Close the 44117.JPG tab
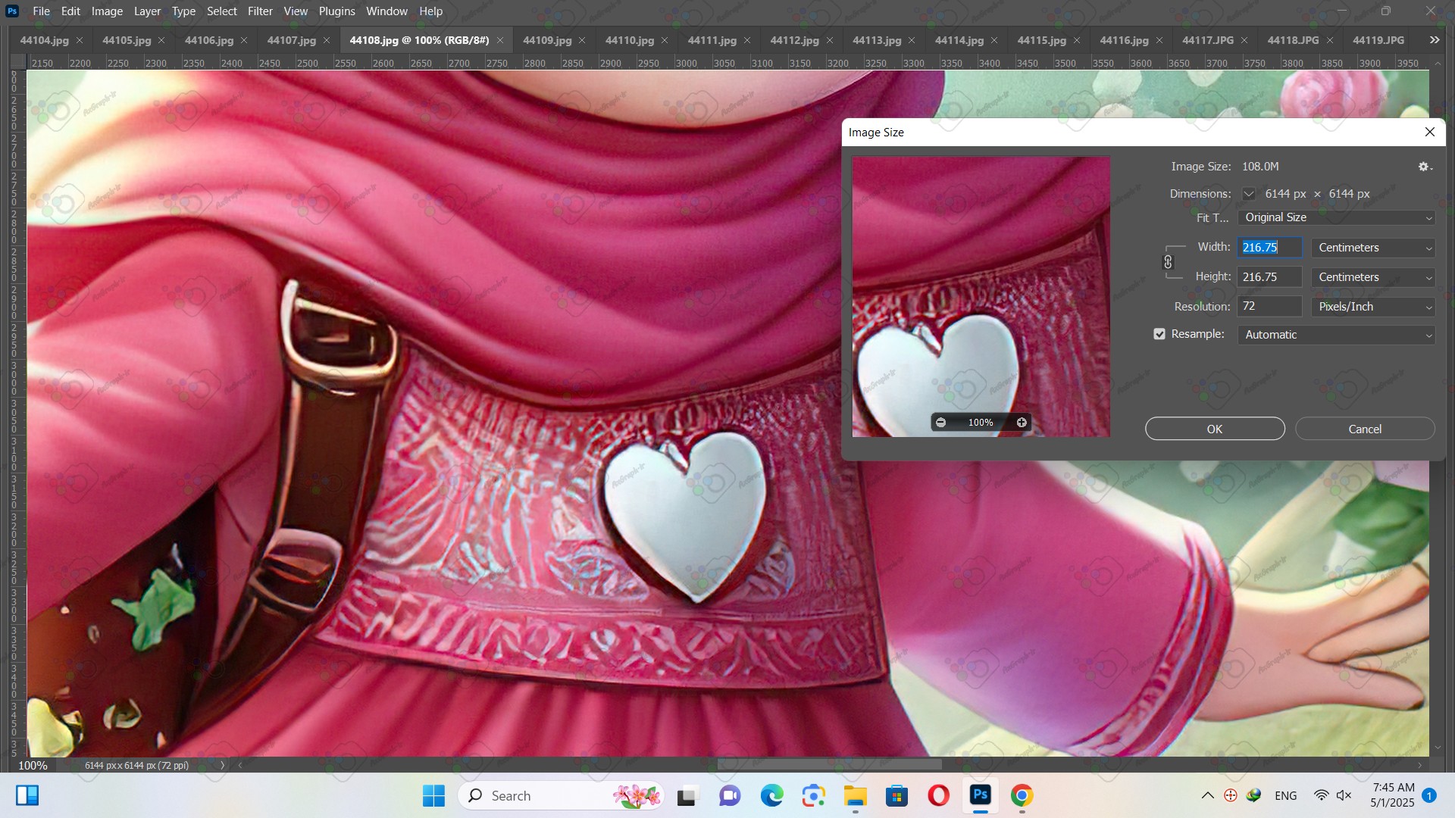The image size is (1455, 818). [x=1244, y=40]
